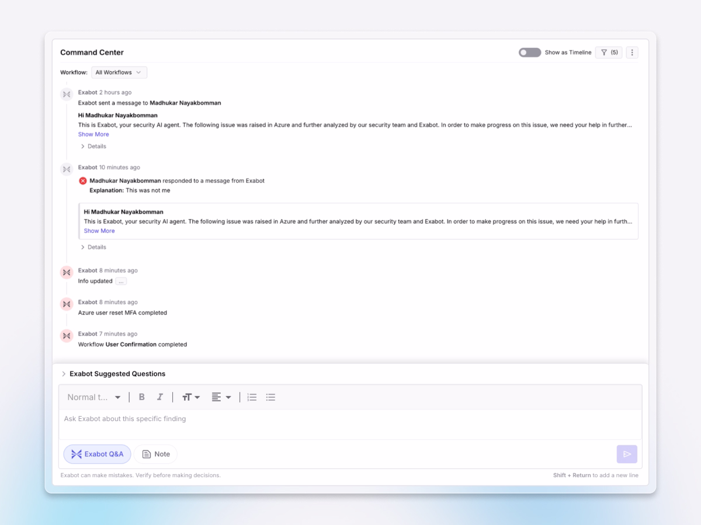Click the '7 minutes ago' timestamp
Screen dimensions: 701x525
coord(119,334)
